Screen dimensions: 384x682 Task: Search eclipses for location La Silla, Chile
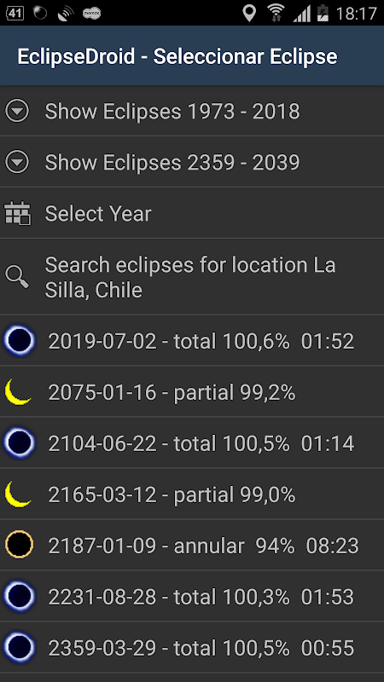[x=192, y=277]
